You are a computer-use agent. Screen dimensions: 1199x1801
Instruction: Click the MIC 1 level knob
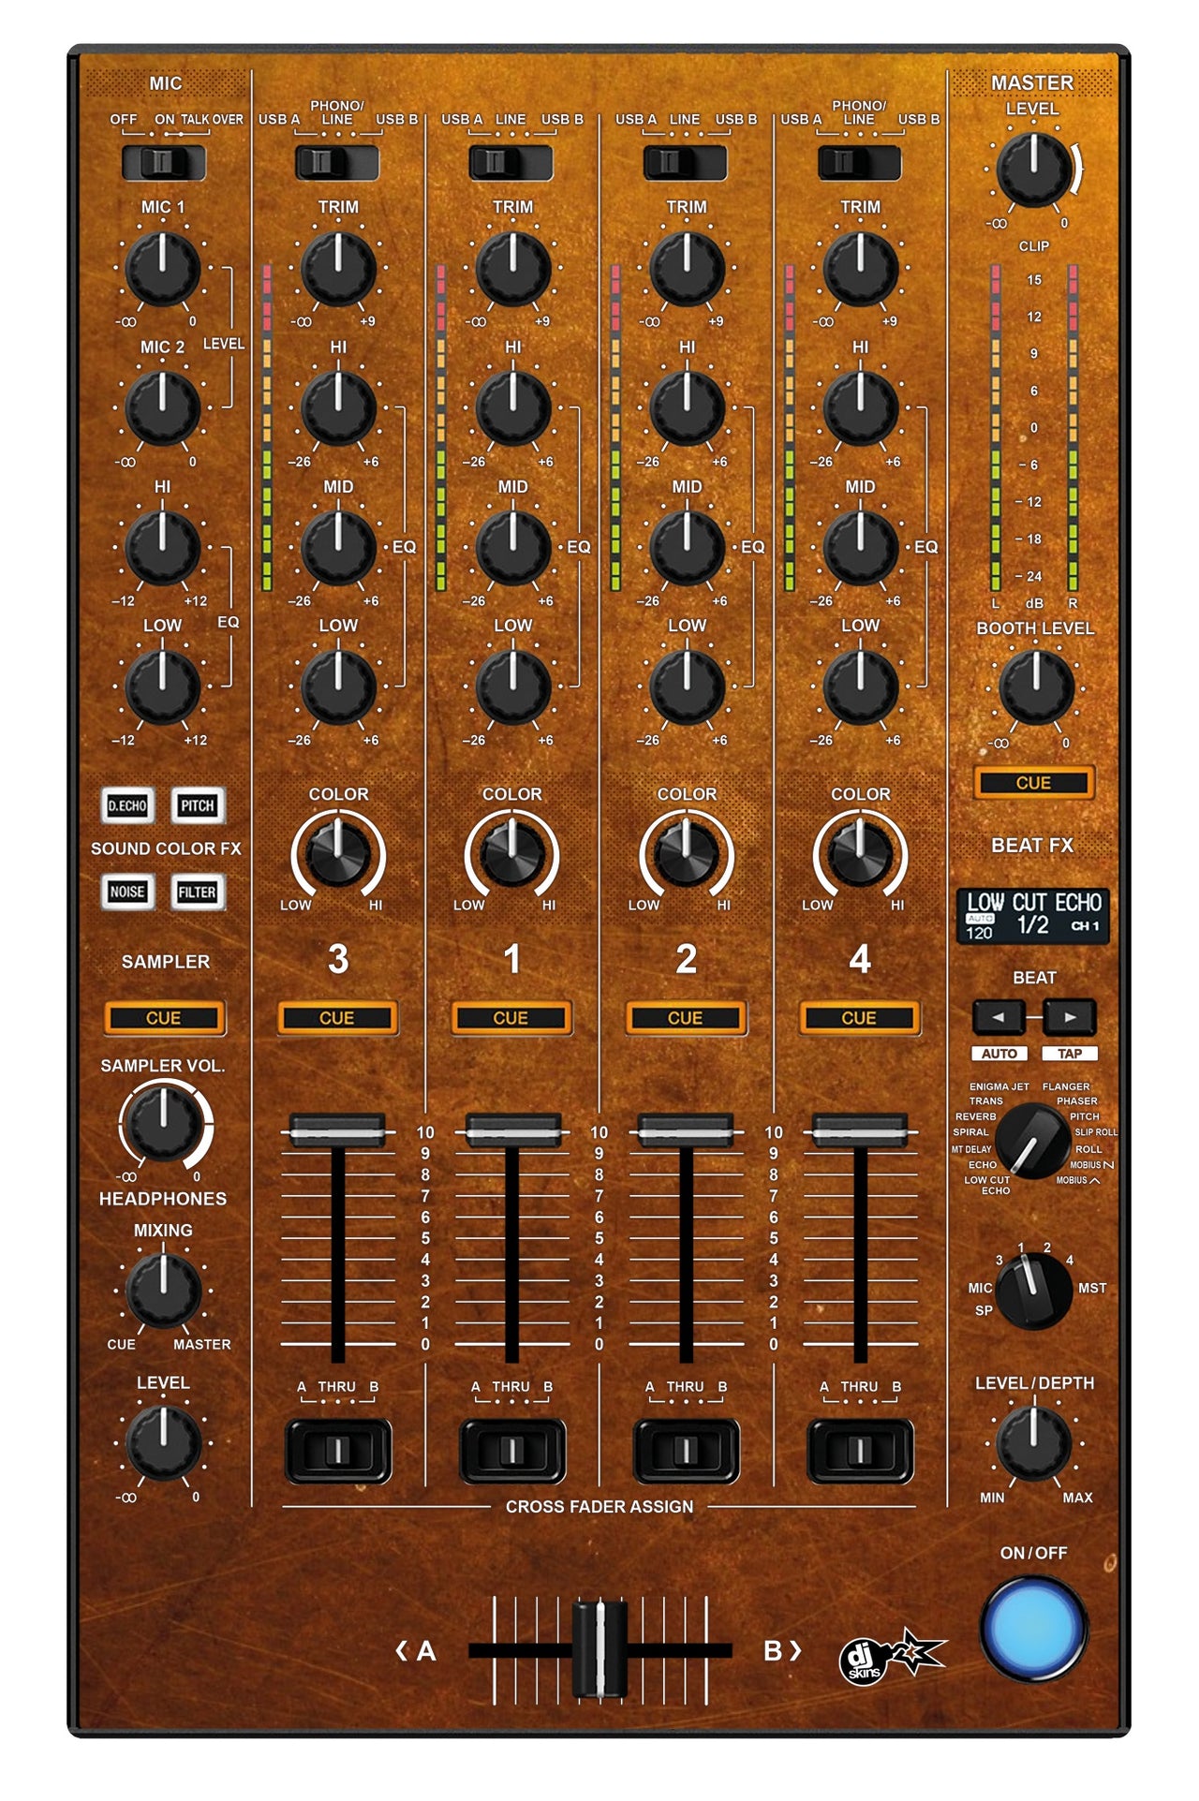point(162,269)
